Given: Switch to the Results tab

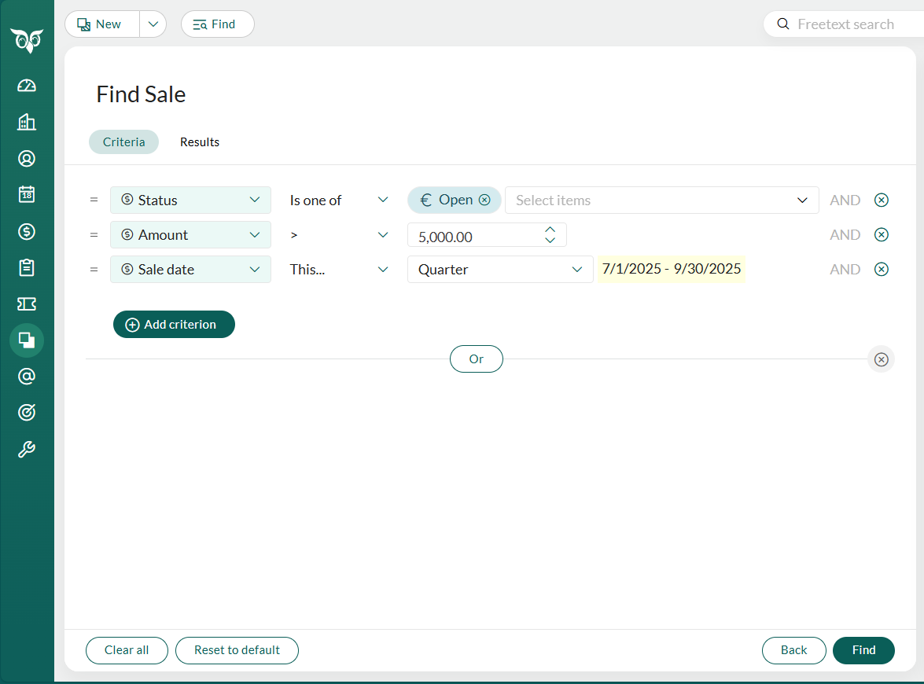Looking at the screenshot, I should (x=199, y=142).
